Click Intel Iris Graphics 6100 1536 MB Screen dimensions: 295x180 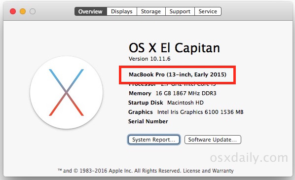pyautogui.click(x=200, y=112)
